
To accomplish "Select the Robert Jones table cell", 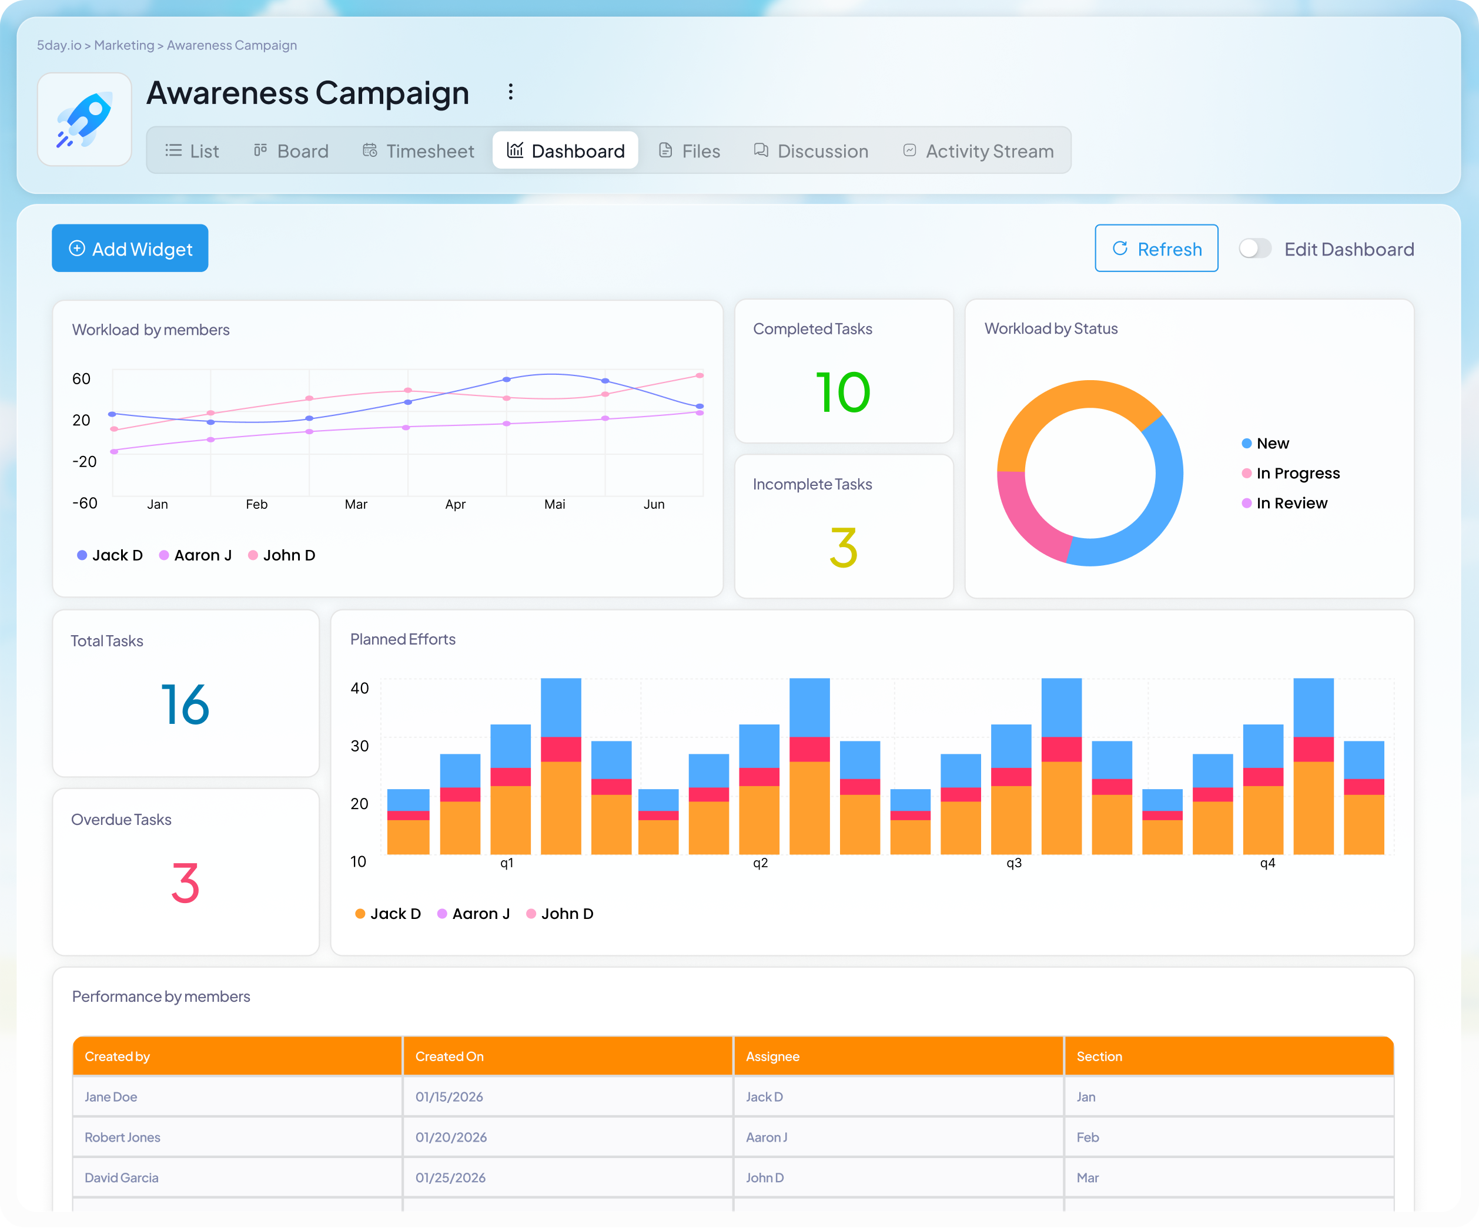I will pyautogui.click(x=237, y=1137).
